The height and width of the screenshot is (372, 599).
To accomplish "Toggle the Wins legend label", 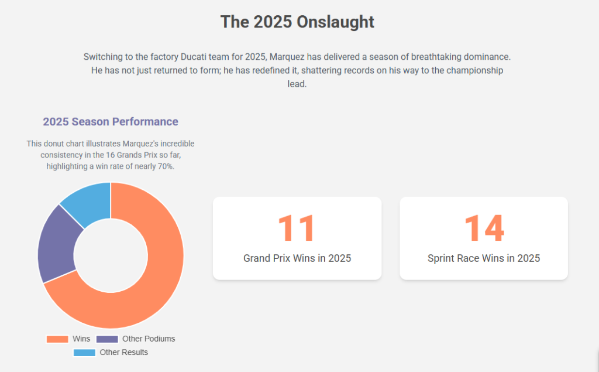I will (x=81, y=339).
